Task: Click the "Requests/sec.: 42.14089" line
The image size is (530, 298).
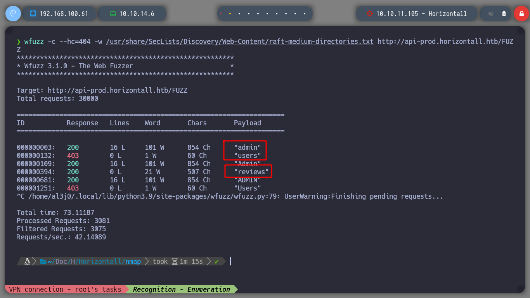Action: pos(61,237)
